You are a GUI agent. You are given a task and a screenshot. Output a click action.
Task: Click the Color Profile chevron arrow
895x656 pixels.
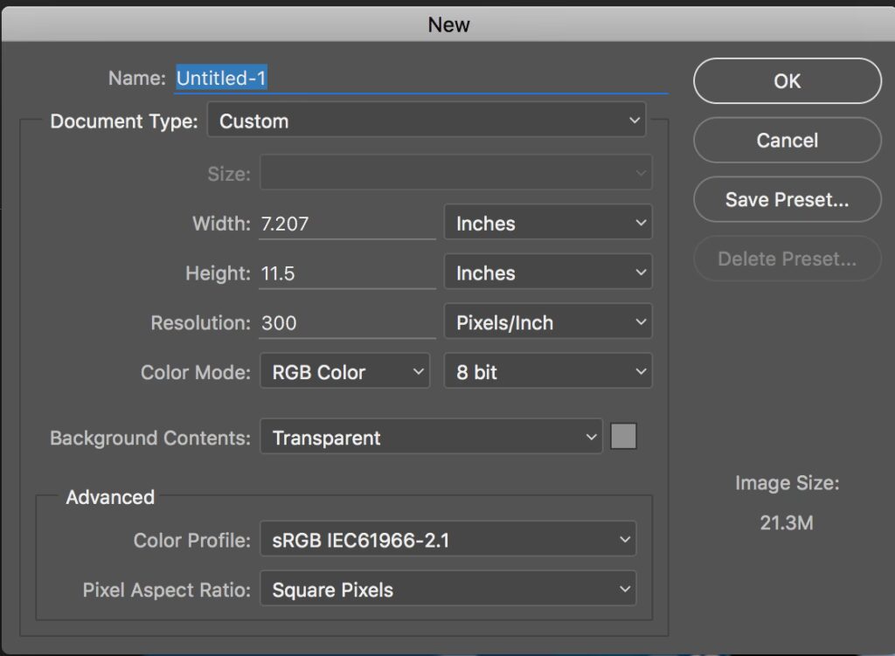click(625, 541)
